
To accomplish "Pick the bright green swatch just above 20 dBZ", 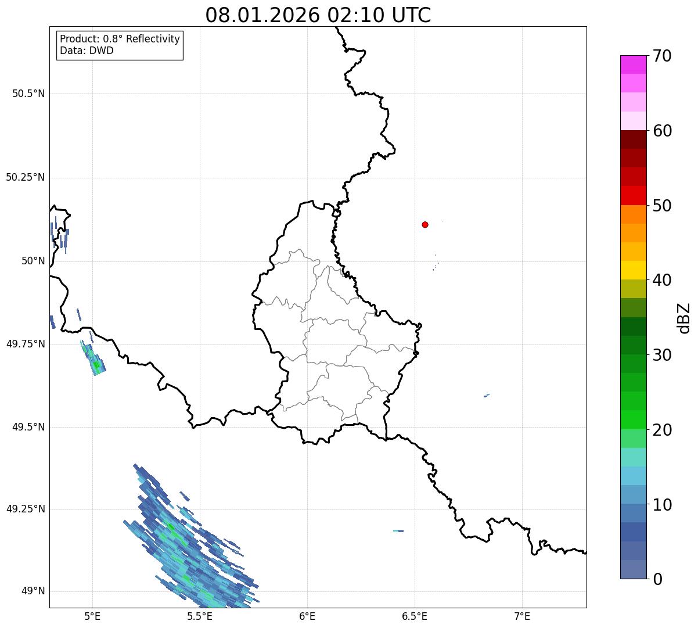I will pyautogui.click(x=633, y=420).
